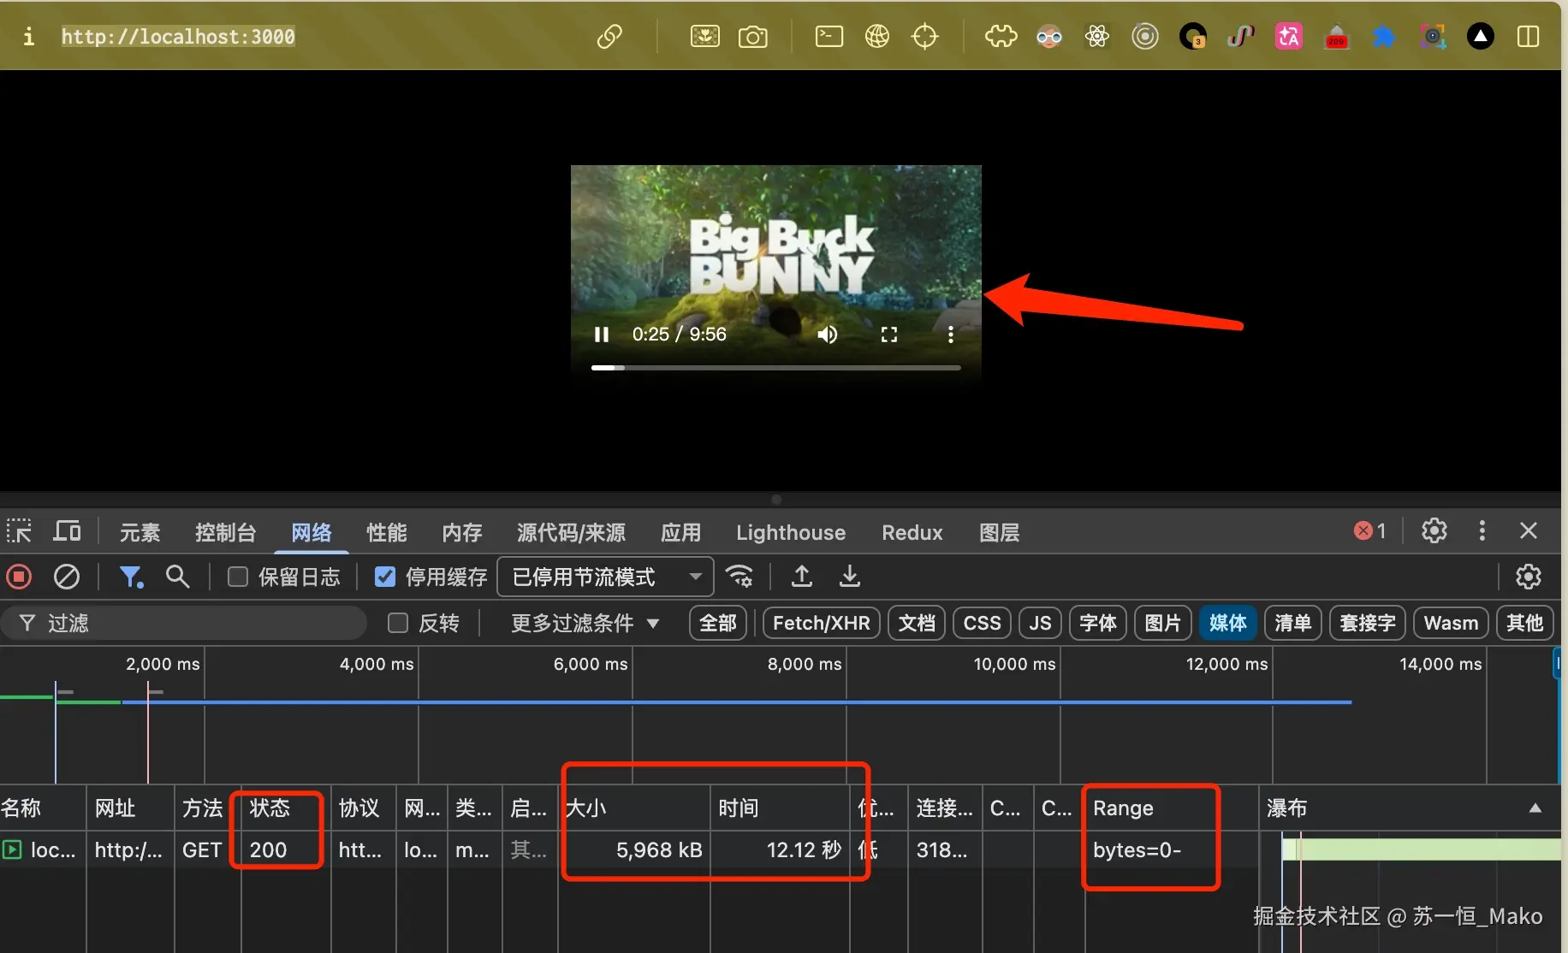Clear the network log

[x=67, y=577]
